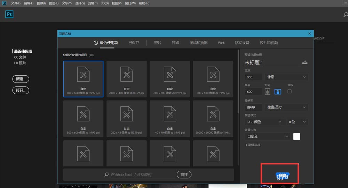Image resolution: width=348 pixels, height=188 pixels.
Task: Switch to the Web tab
Action: point(221,43)
